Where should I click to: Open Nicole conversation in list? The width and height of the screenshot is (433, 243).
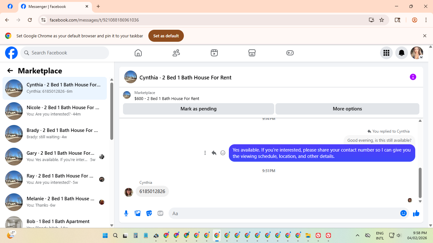tap(55, 111)
